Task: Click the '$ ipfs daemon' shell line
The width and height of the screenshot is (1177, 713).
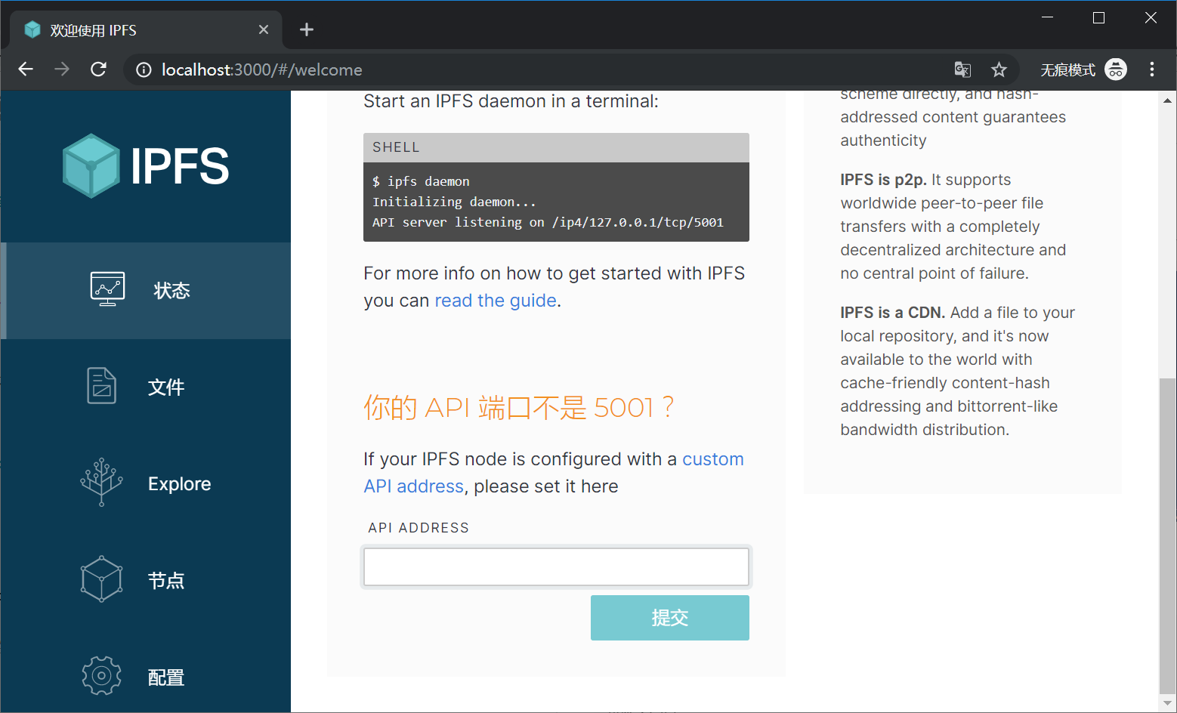Action: click(x=421, y=181)
